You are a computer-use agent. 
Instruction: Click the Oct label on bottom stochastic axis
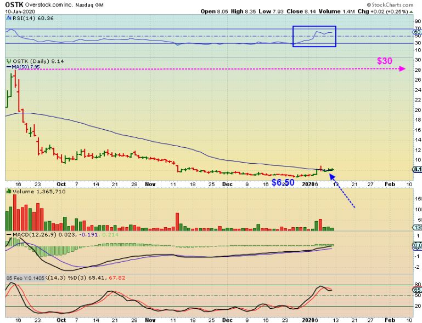(x=61, y=320)
